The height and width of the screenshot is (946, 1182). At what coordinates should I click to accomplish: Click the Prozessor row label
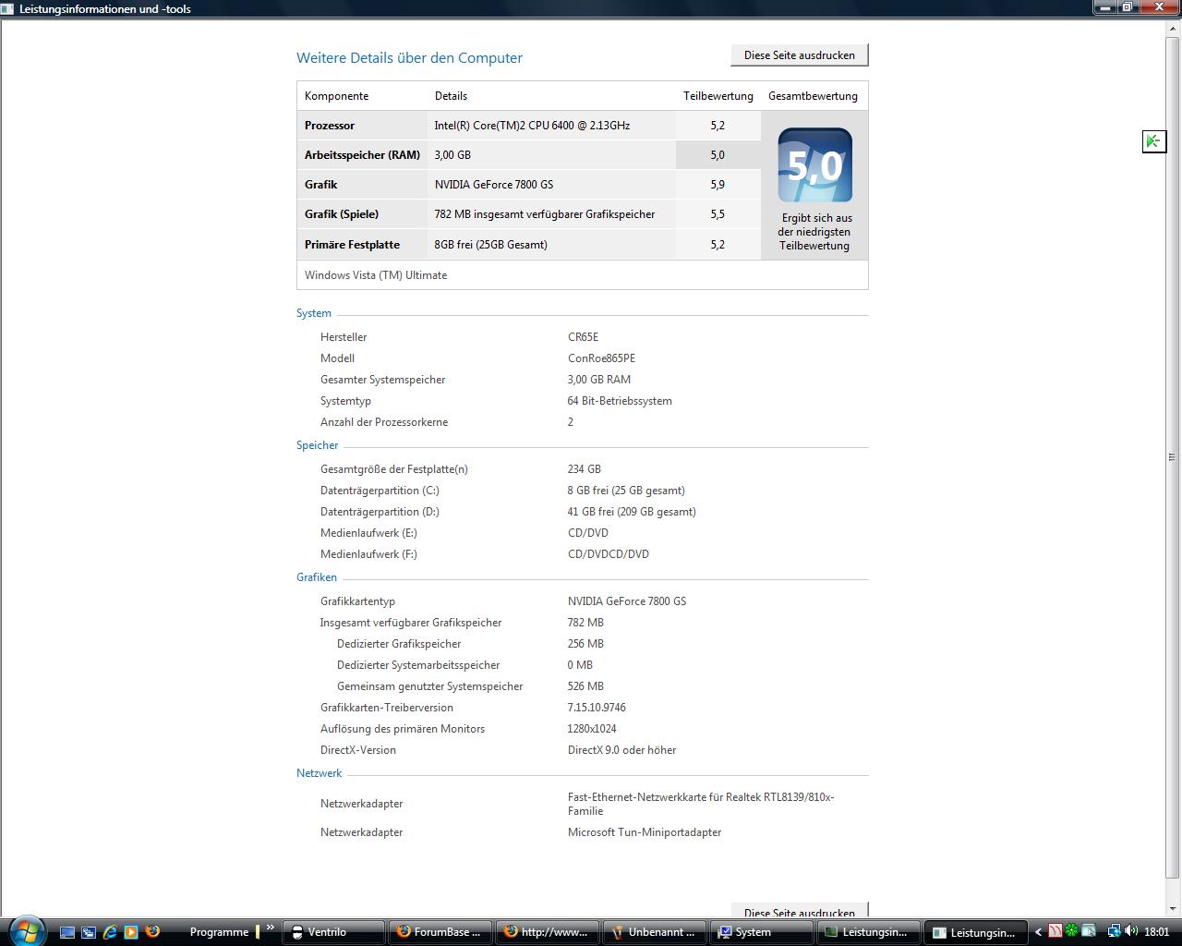coord(330,126)
